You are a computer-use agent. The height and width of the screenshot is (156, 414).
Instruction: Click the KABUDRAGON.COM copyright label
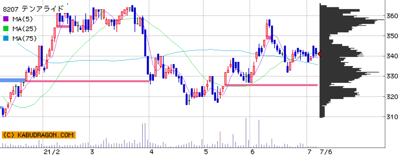point(39,135)
